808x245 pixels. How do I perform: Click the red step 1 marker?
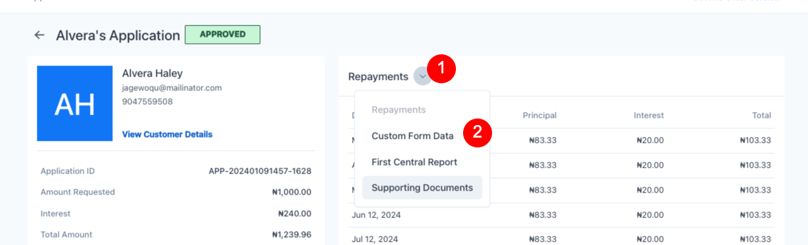pyautogui.click(x=441, y=68)
